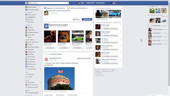Open Find Friends in top bar

point(100,3)
